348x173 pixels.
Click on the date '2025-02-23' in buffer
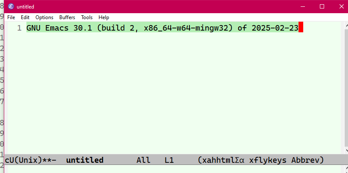[275, 28]
